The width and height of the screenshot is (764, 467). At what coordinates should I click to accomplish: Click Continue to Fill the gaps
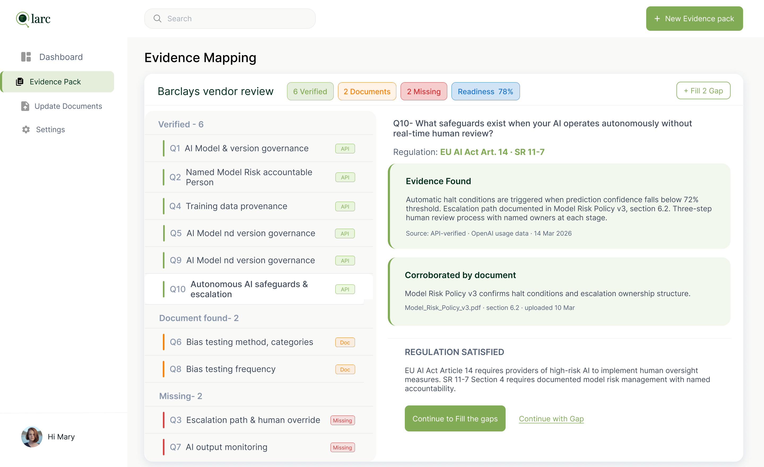pos(455,418)
